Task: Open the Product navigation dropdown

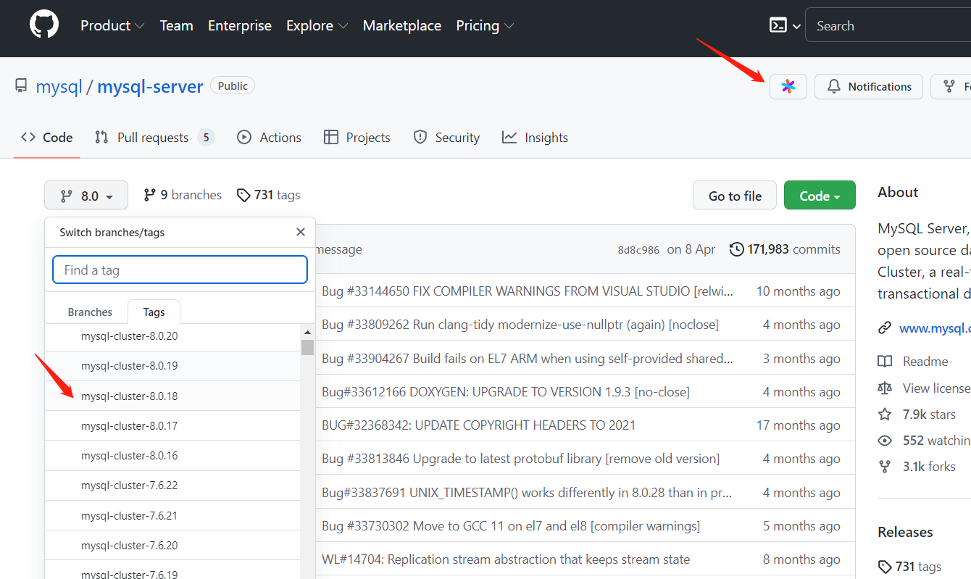Action: pos(112,25)
